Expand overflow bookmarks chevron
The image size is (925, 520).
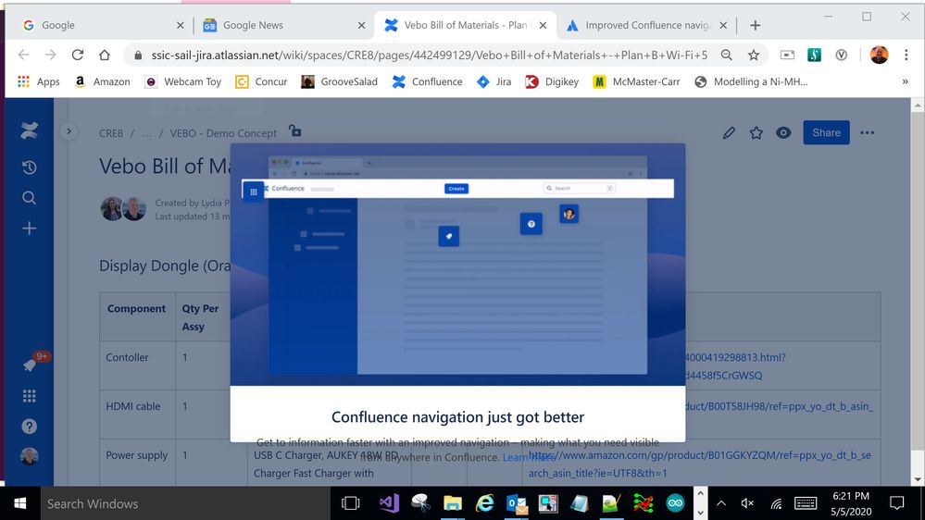[x=905, y=82]
